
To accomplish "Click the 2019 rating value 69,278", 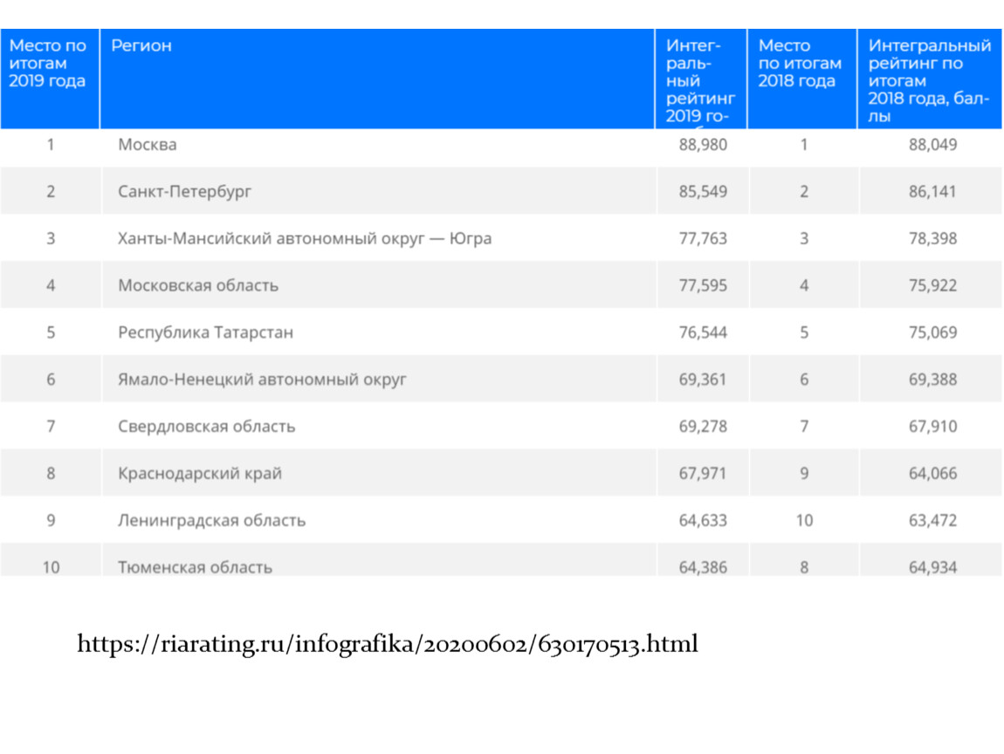I will (x=703, y=426).
